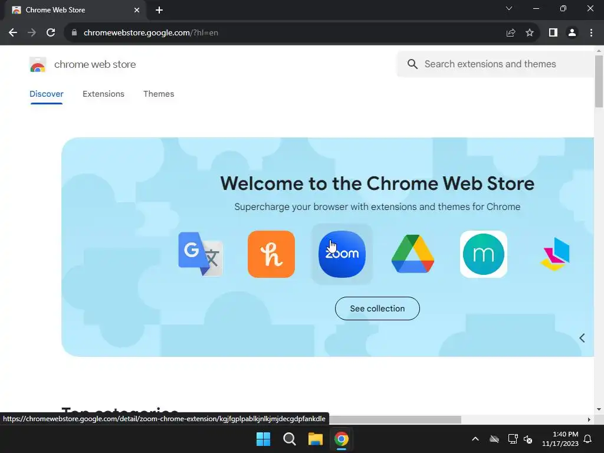Image resolution: width=604 pixels, height=453 pixels.
Task: Bookmark this tab with the star
Action: 530,33
